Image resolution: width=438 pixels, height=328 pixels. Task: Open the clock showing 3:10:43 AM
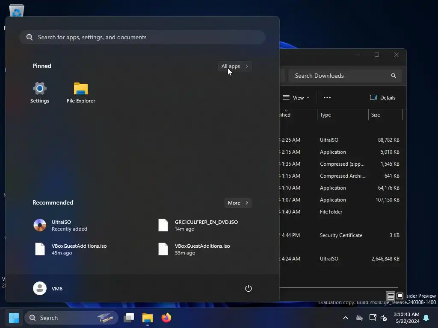coord(406,318)
